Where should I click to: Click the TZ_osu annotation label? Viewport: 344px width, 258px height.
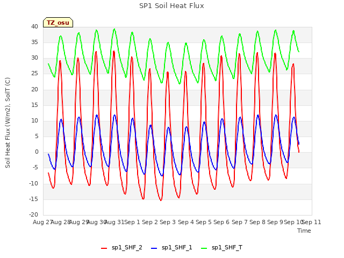click(58, 23)
